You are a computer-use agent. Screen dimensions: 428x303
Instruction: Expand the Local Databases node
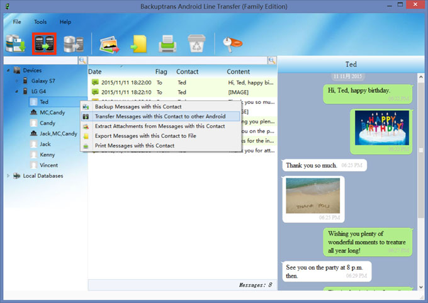(8, 176)
